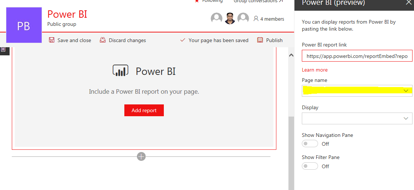Open the 4 members list
This screenshot has height=190, width=414.
click(x=269, y=19)
